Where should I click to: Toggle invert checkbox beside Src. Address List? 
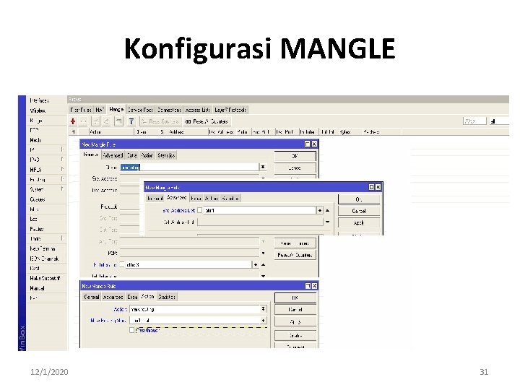point(199,210)
